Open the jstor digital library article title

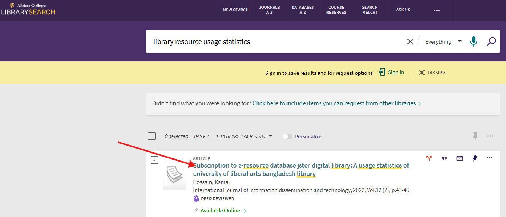(301, 169)
